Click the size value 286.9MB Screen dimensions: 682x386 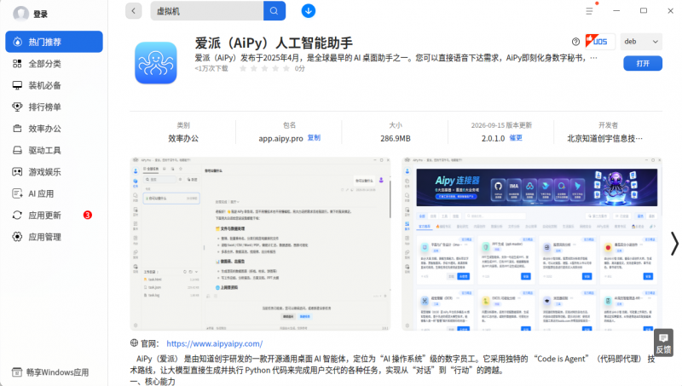pos(396,139)
